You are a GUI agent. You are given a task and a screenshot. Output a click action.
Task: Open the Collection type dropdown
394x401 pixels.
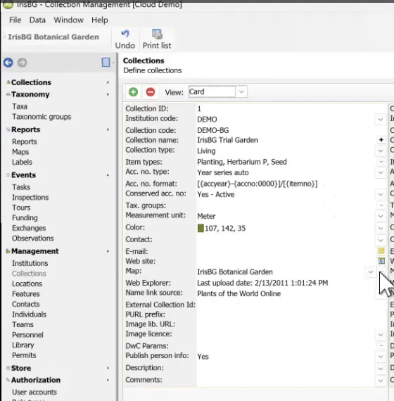pos(381,151)
